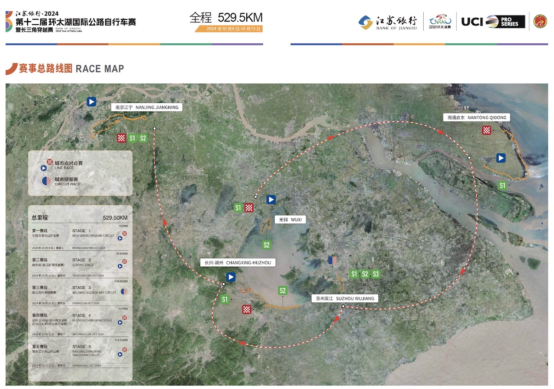Click the CHANGXING-HUZHOU map label
The image size is (554, 389).
tap(238, 263)
